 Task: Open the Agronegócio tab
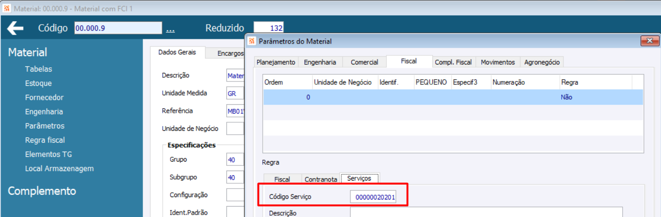point(542,62)
